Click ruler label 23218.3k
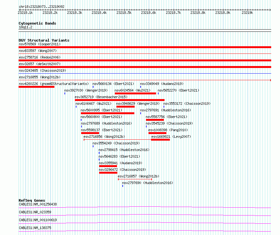280x235 pixels. pyautogui.click(x=75, y=13)
